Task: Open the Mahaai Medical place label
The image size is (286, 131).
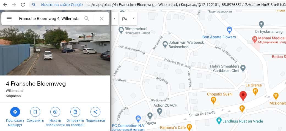Action: point(272,38)
